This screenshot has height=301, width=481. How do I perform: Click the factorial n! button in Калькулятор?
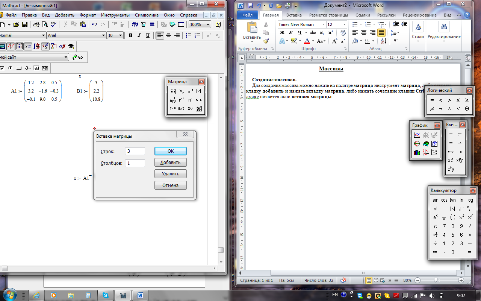coord(435,209)
